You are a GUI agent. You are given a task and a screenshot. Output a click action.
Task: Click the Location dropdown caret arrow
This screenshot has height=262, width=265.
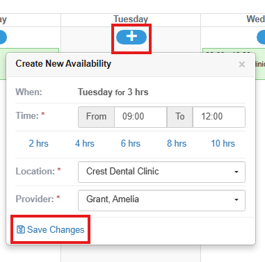236,172
